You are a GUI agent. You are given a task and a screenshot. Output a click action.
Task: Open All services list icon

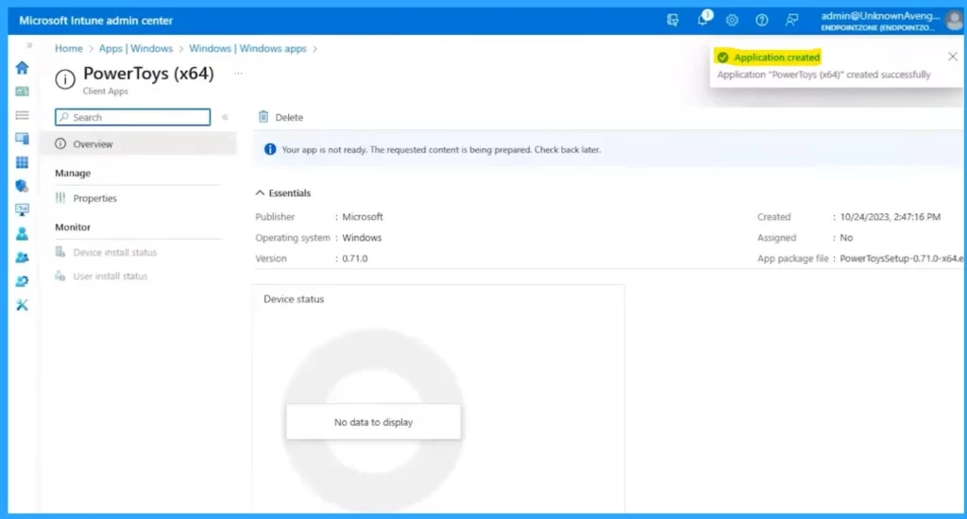[x=23, y=115]
